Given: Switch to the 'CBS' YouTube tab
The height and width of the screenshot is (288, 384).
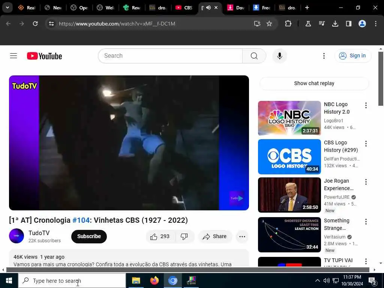Looking at the screenshot, I should (x=184, y=7).
